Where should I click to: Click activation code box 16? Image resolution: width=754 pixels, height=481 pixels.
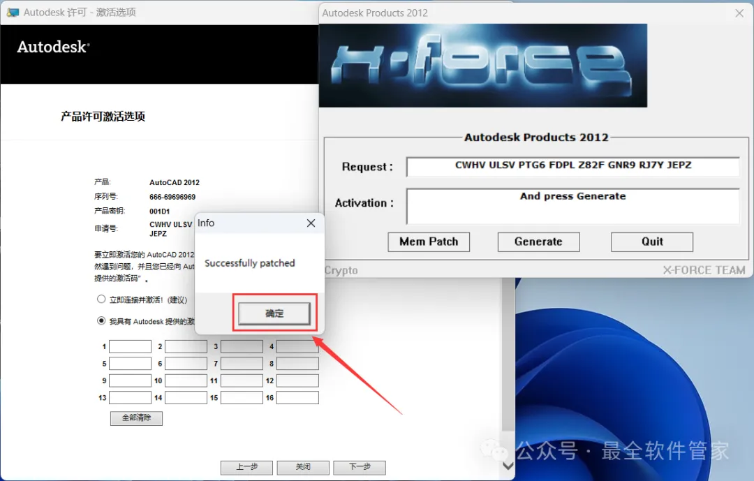(297, 397)
